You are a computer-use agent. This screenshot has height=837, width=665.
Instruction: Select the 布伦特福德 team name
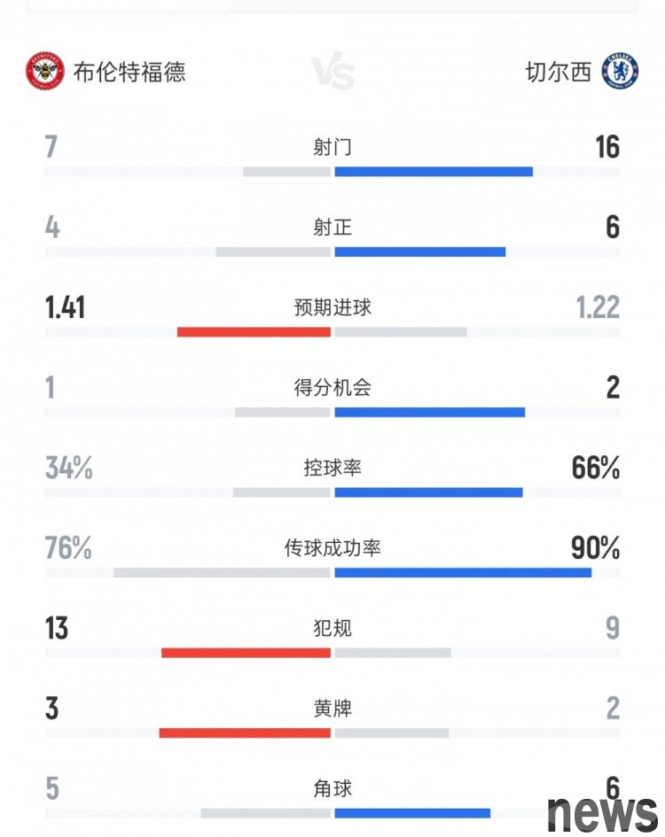(x=129, y=72)
